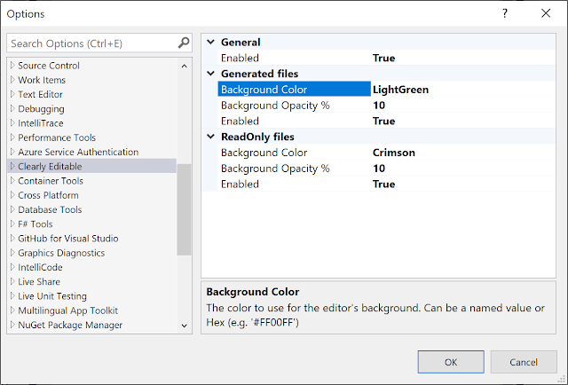Select Generated files Enabled property

pyautogui.click(x=387, y=121)
